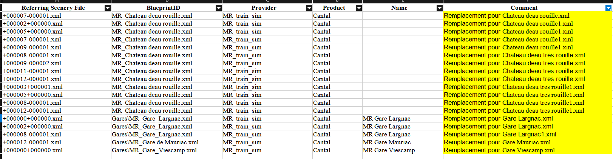Image resolution: width=613 pixels, height=159 pixels.
Task: Select cell +000009-000002.xml
Action: pos(57,63)
